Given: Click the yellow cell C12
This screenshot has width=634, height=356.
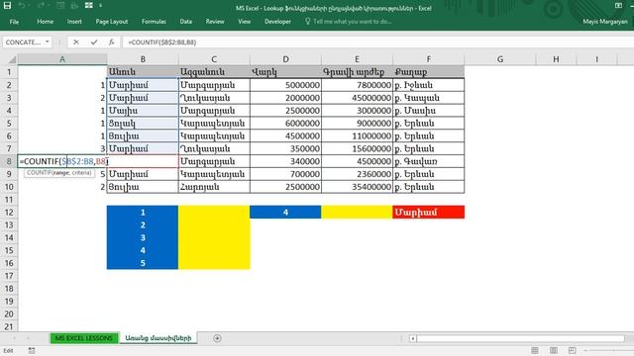Looking at the screenshot, I should (x=214, y=213).
